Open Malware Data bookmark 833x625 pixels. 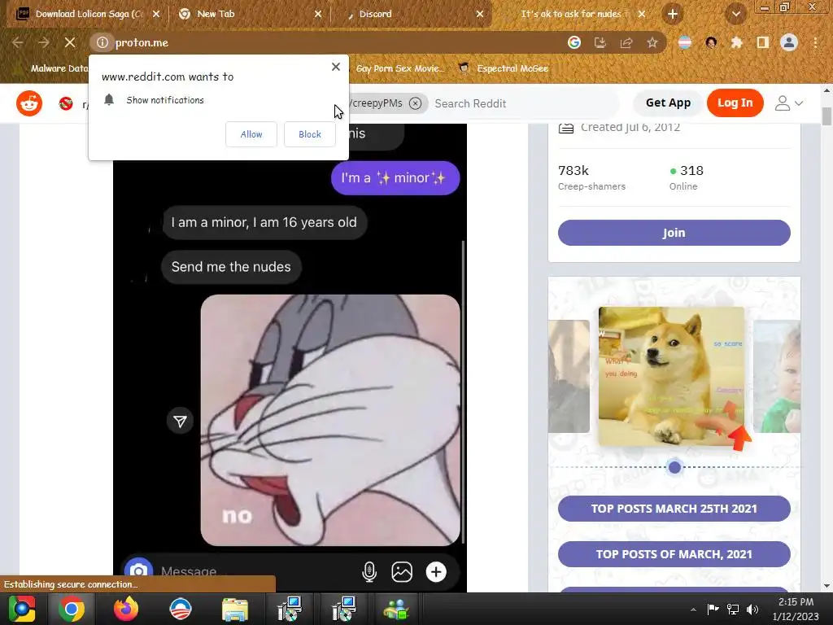53,68
